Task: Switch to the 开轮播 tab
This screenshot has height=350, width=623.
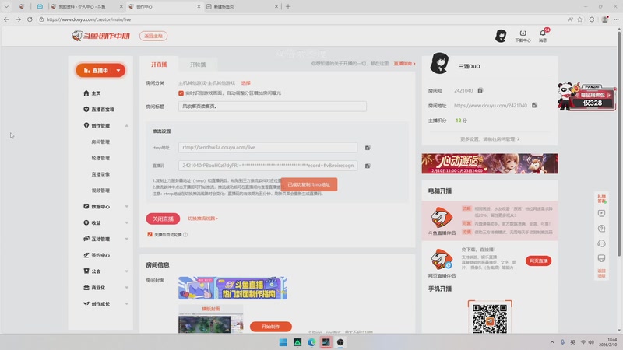Action: pyautogui.click(x=198, y=65)
